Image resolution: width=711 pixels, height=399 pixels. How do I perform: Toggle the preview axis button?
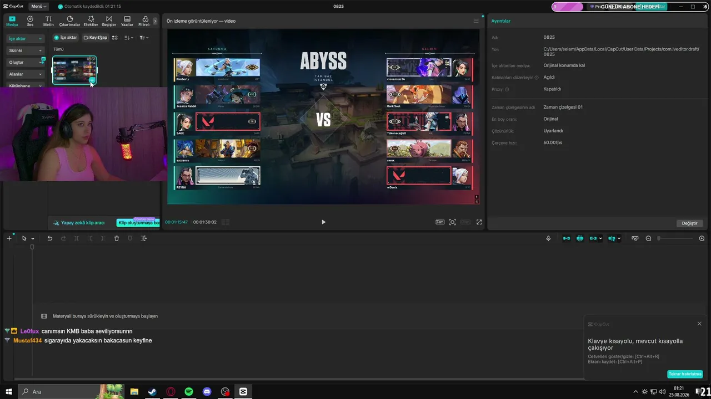(612, 238)
